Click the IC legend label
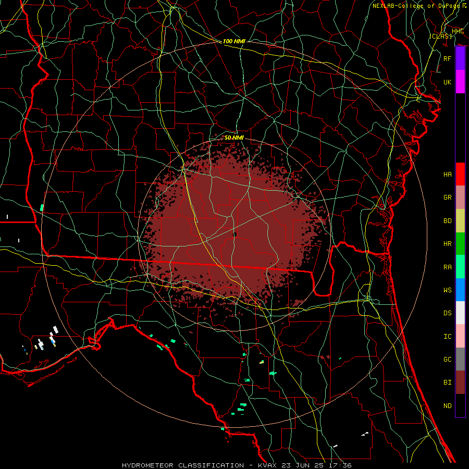This screenshot has height=469, width=469. (x=448, y=337)
